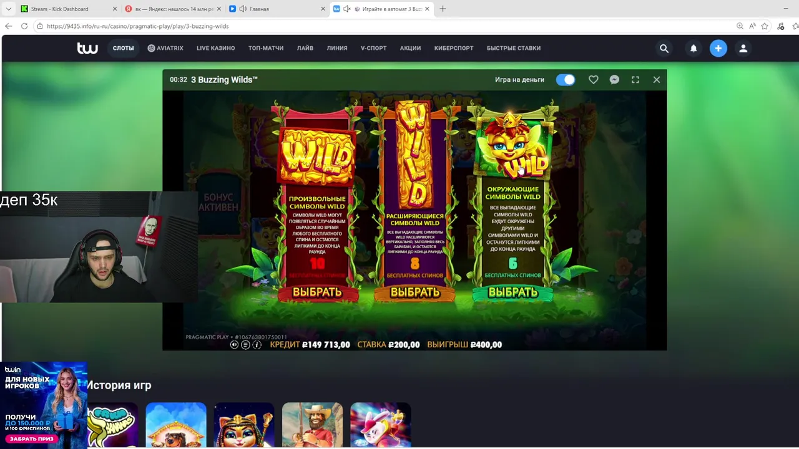The height and width of the screenshot is (449, 799).
Task: Open the game info "i" icon
Action: point(257,345)
